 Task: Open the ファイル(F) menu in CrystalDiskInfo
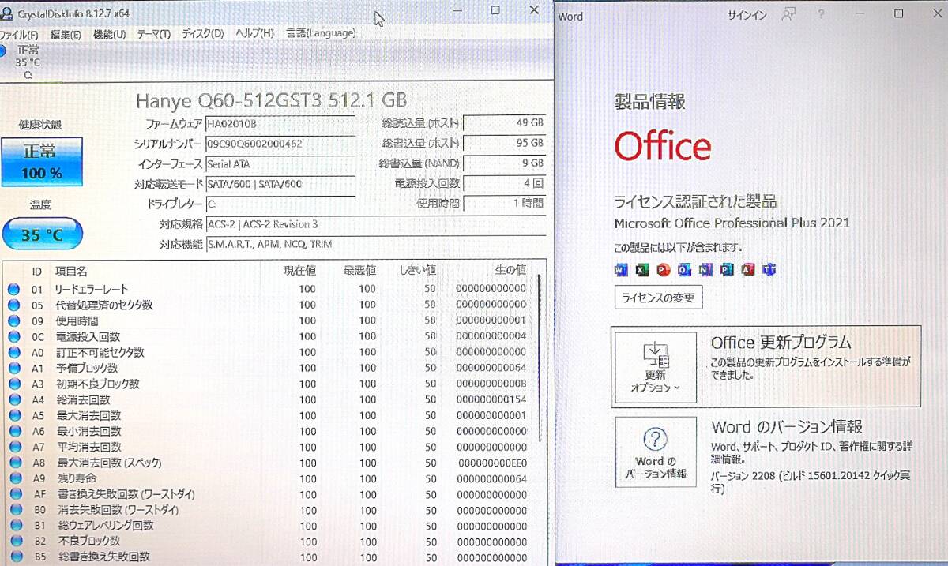point(18,34)
